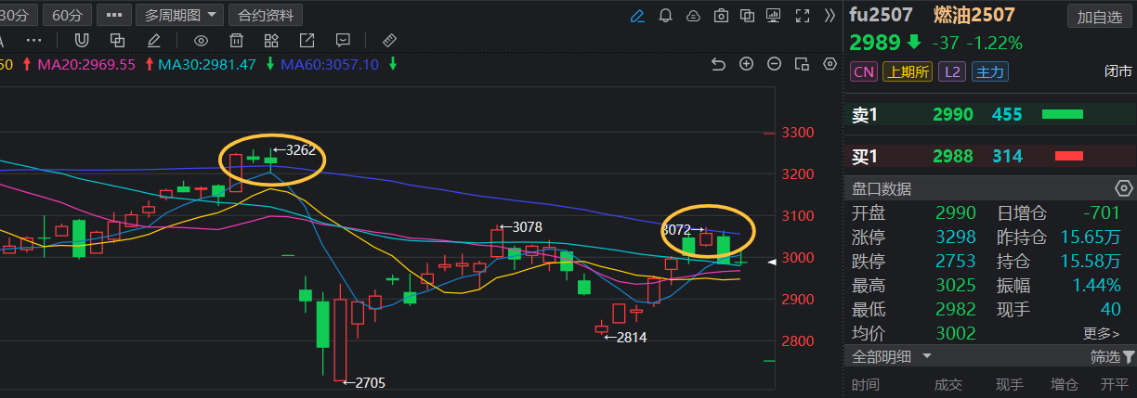
Task: Delete drawings with the trash icon
Action: 236,40
